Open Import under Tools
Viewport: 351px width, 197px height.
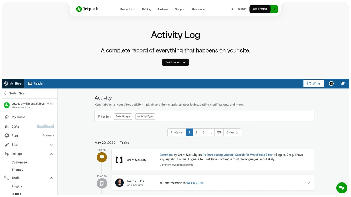(16, 193)
